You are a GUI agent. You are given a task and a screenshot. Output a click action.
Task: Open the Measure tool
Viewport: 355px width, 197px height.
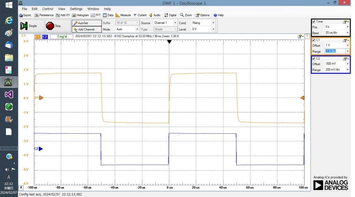(x=123, y=15)
